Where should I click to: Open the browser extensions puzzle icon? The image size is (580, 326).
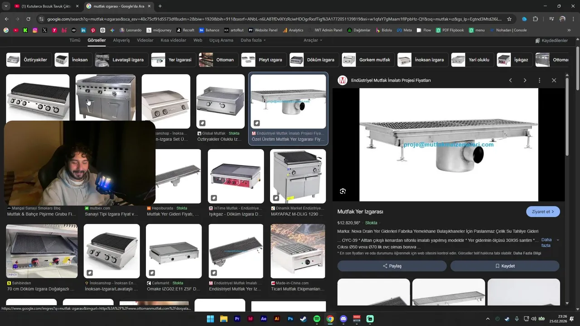click(x=535, y=19)
